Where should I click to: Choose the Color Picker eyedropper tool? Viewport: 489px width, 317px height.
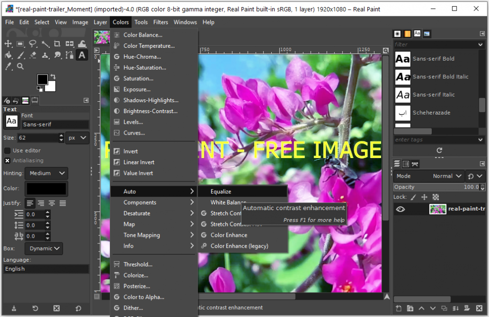pos(8,67)
